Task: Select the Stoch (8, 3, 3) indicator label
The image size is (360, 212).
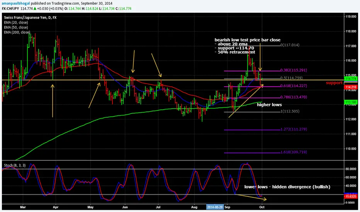Action: coord(15,165)
